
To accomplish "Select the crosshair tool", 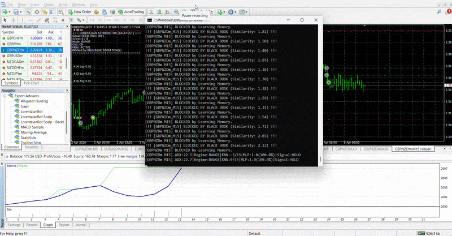I will coord(13,20).
